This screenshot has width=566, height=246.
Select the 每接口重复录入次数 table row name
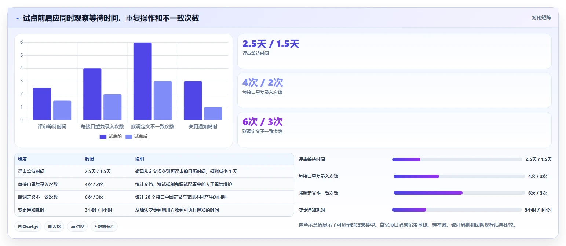pos(38,184)
